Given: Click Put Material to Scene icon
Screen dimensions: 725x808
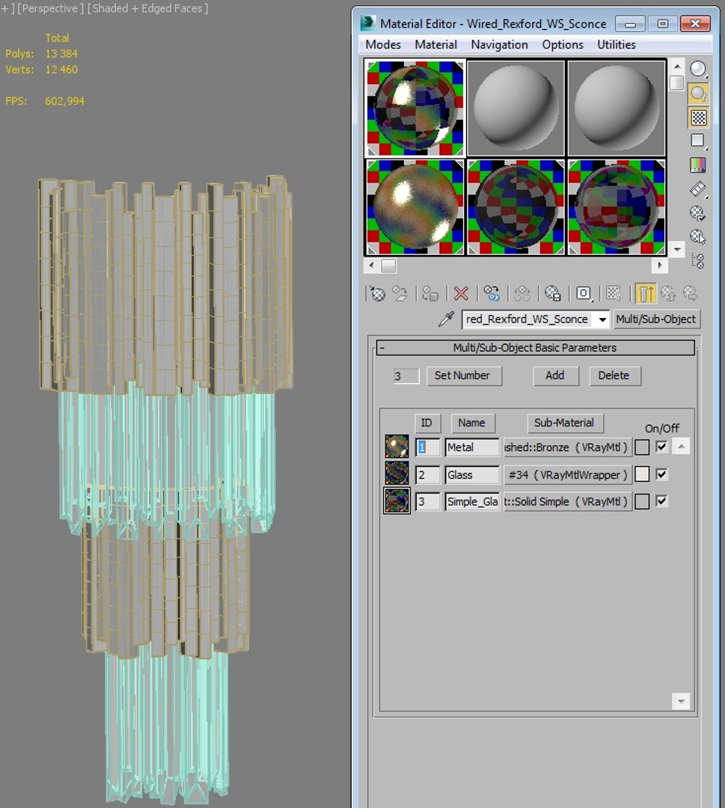Looking at the screenshot, I should (400, 294).
